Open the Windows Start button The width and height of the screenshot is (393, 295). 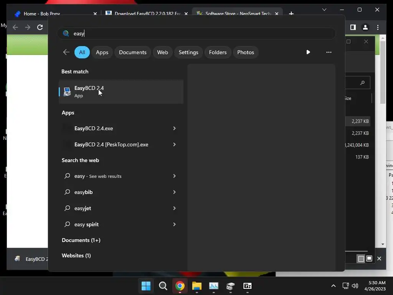pyautogui.click(x=146, y=286)
